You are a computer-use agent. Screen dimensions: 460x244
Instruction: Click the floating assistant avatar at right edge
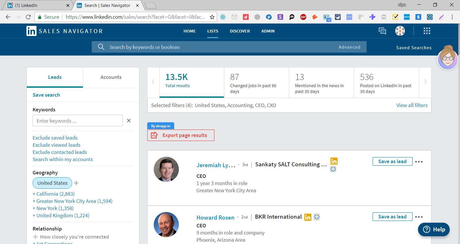(448, 58)
